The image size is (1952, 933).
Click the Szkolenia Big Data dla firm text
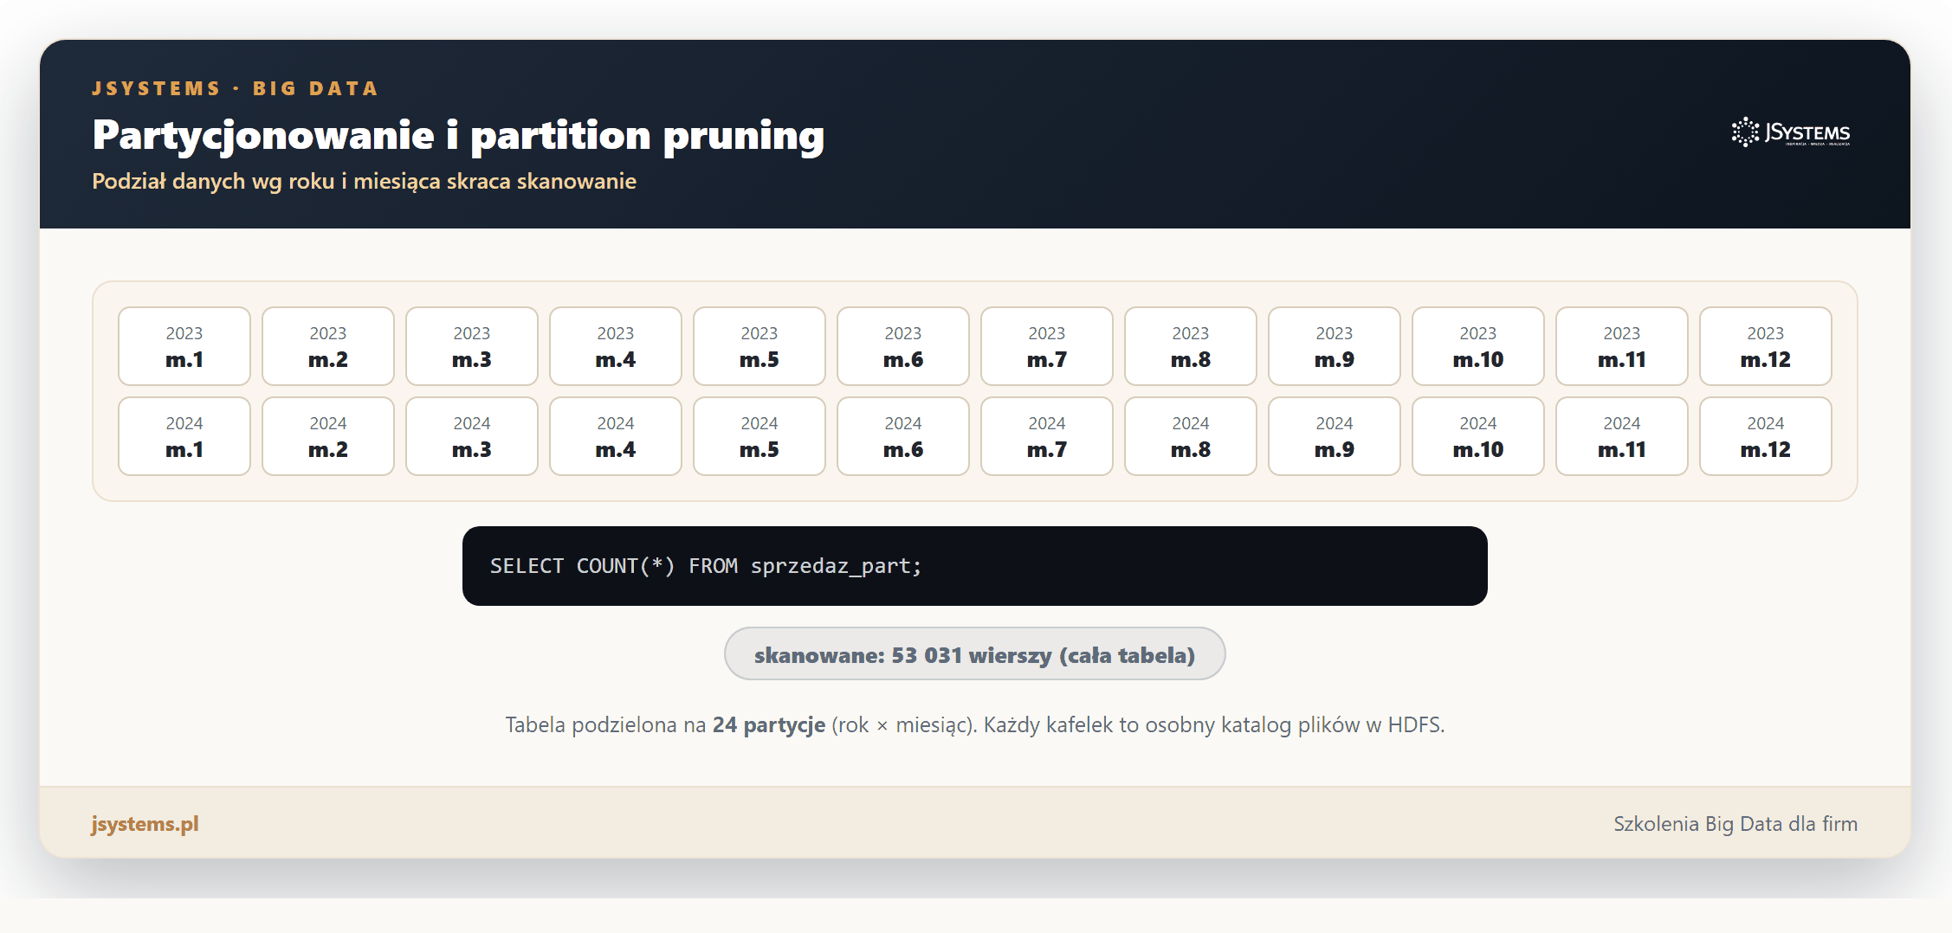tap(1735, 824)
